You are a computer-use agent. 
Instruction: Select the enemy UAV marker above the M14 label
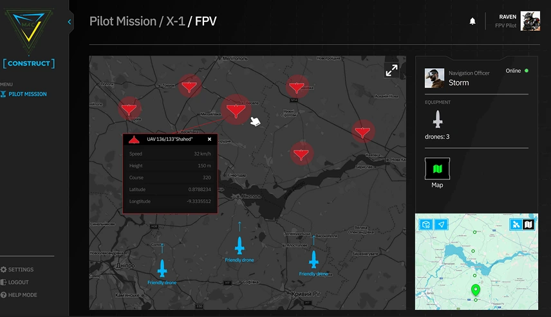click(297, 87)
